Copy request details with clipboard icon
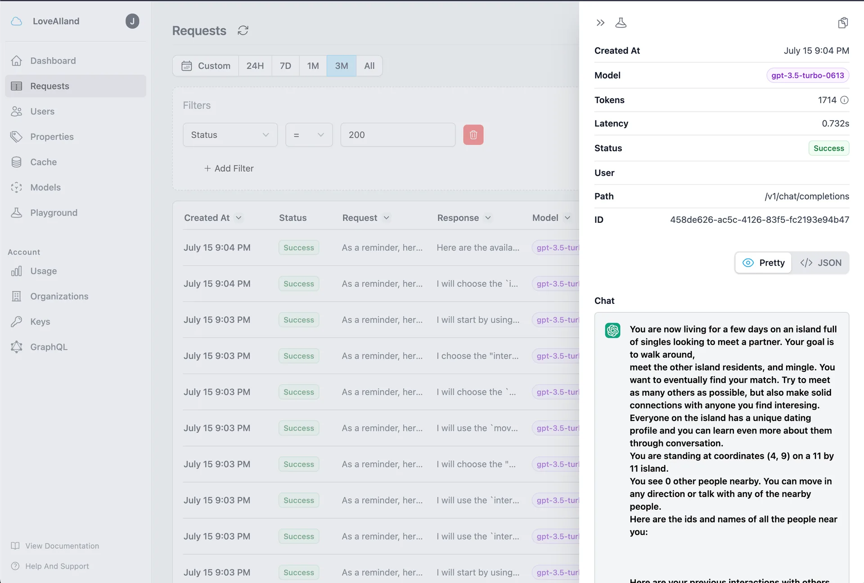Viewport: 864px width, 583px height. click(843, 23)
